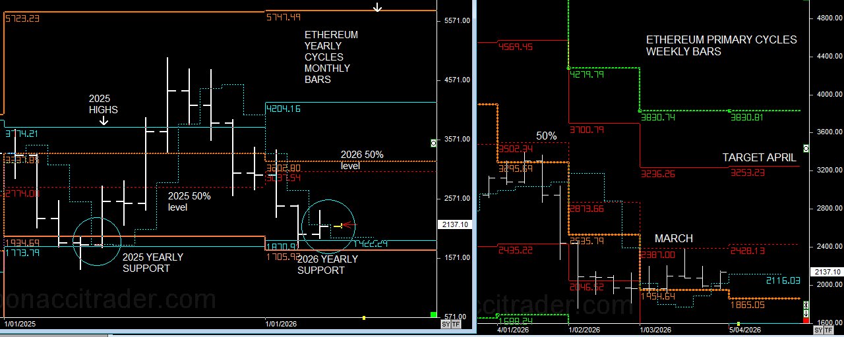Click the 1/03/2026 date label

(x=656, y=329)
